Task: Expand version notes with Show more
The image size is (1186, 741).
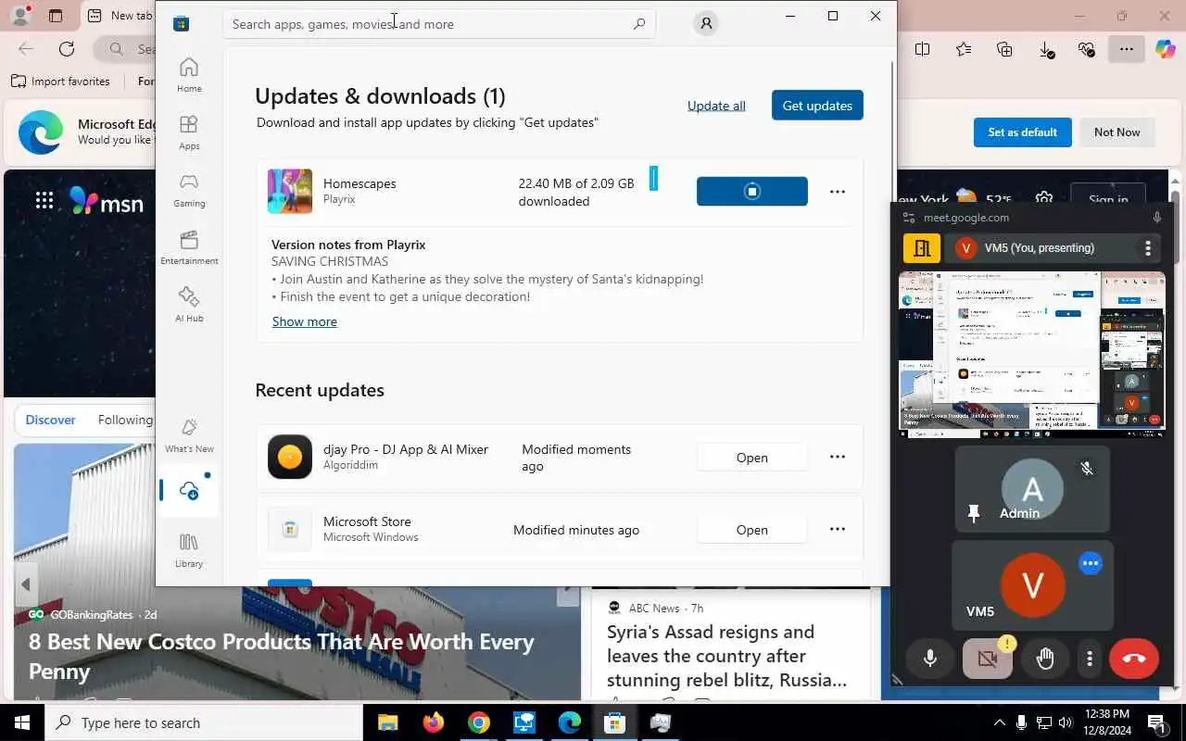Action: coord(304,321)
